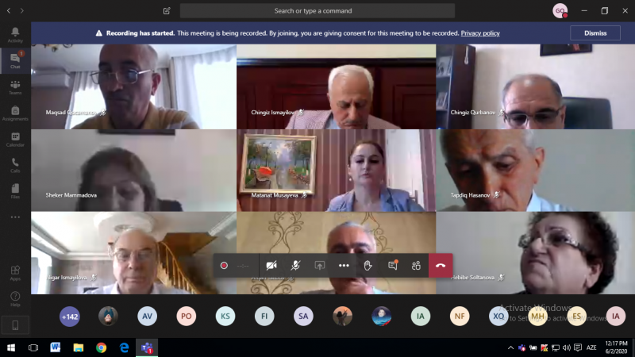Image resolution: width=635 pixels, height=357 pixels.
Task: Click the MH participant avatar
Action: click(x=538, y=316)
